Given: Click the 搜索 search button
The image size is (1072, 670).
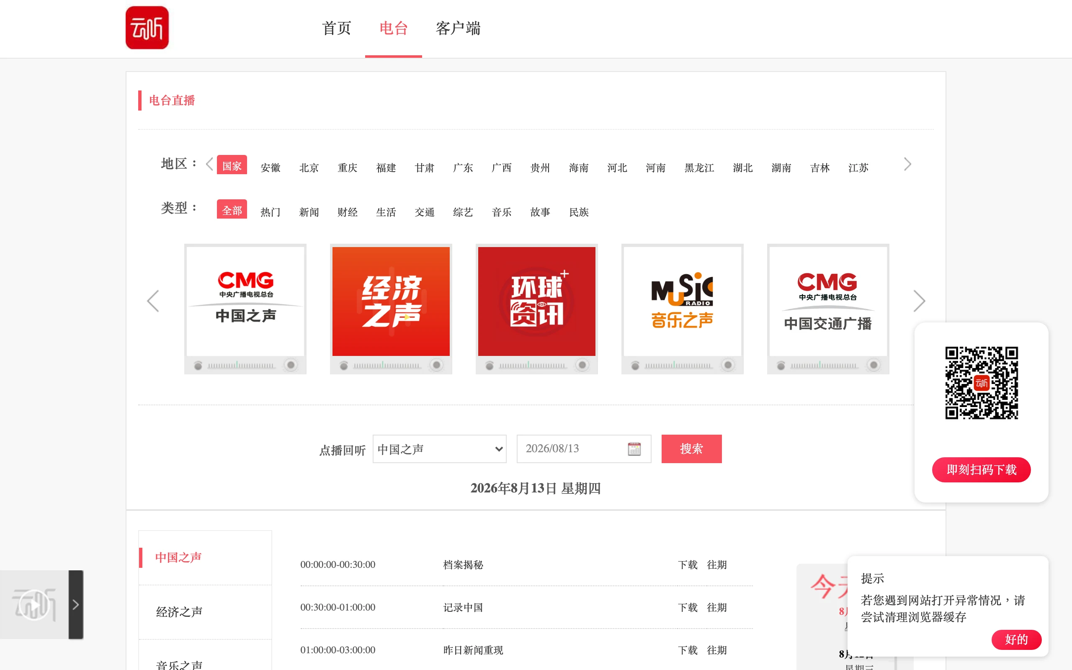Looking at the screenshot, I should pos(691,449).
